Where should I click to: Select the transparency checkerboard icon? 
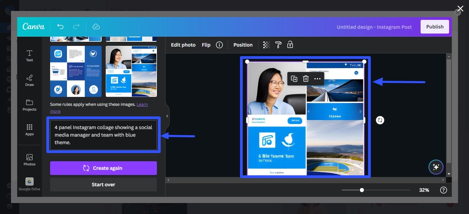pos(266,45)
